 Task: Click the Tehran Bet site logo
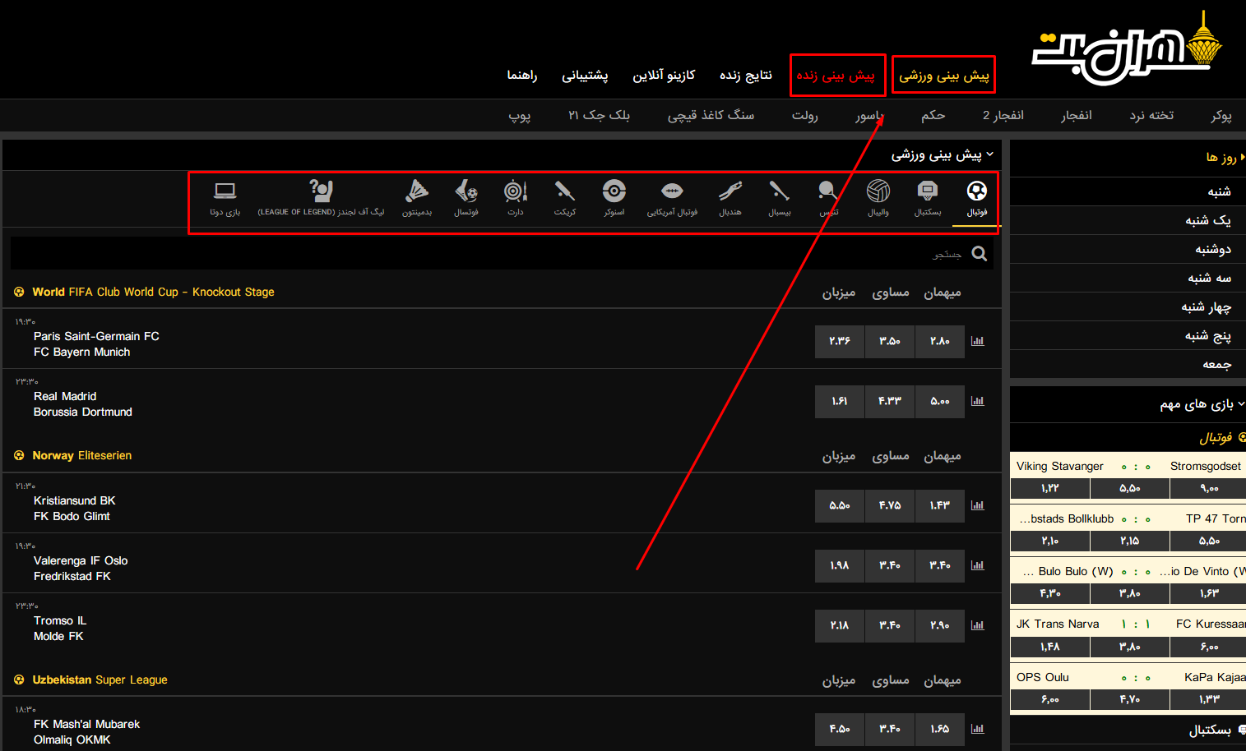click(x=1127, y=49)
